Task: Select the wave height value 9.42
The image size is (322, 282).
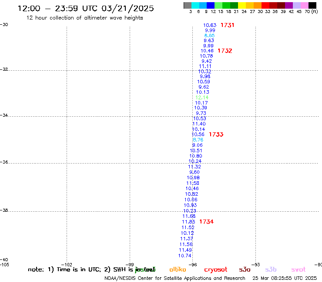Action: tap(207, 61)
